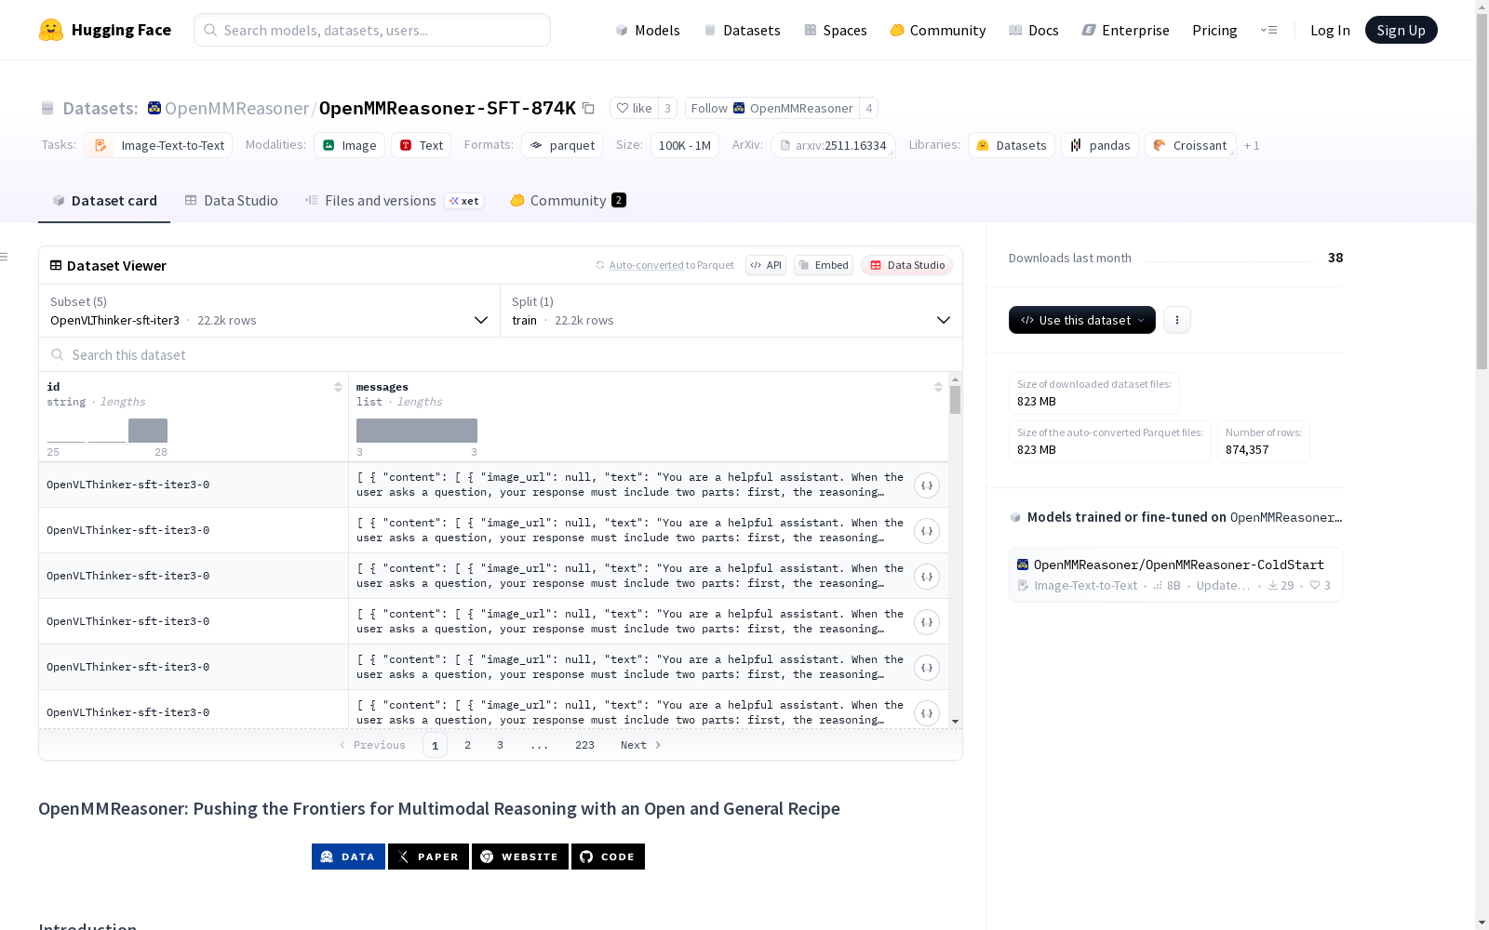The width and height of the screenshot is (1489, 930).
Task: Click the Hugging Face logo icon
Action: coord(51,30)
